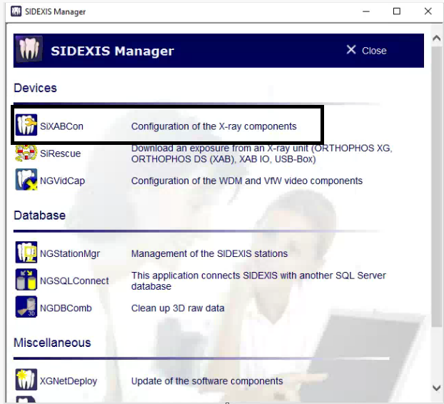Select the NGVidCap label
This screenshot has height=404, width=444.
tap(62, 181)
